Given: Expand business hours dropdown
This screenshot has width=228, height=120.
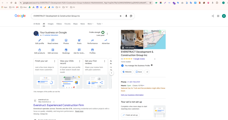Looking at the screenshot, I should (x=144, y=86).
